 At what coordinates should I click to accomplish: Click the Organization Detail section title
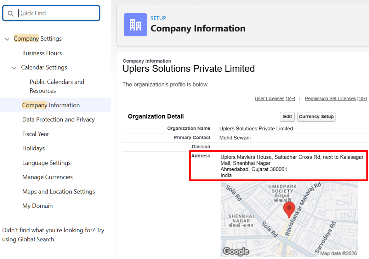(156, 116)
